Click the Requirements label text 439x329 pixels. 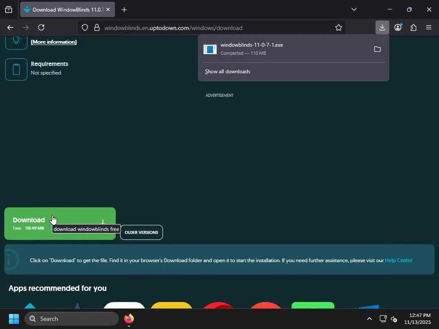point(49,64)
